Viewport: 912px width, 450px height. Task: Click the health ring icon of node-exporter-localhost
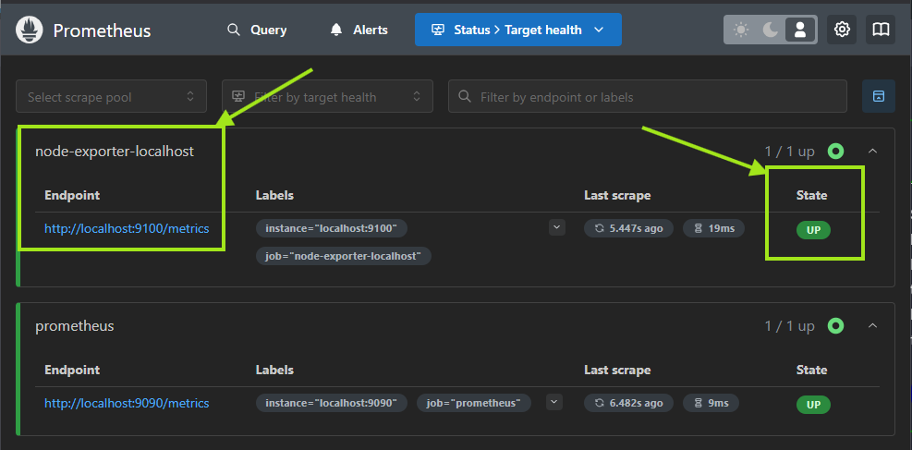[x=836, y=152]
